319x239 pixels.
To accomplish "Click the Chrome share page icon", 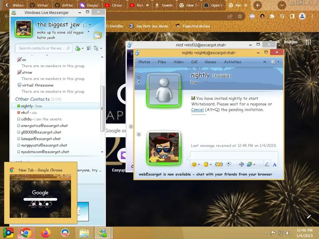I will (x=230, y=16).
